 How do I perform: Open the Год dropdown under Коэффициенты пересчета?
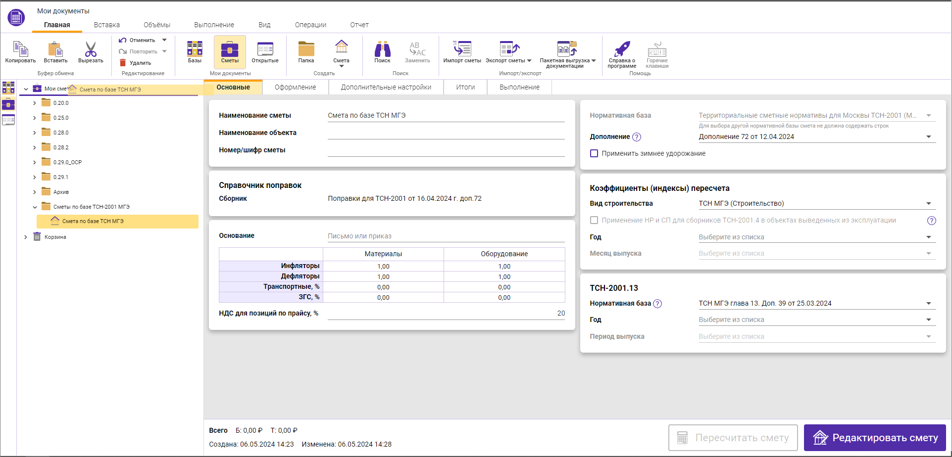point(817,237)
